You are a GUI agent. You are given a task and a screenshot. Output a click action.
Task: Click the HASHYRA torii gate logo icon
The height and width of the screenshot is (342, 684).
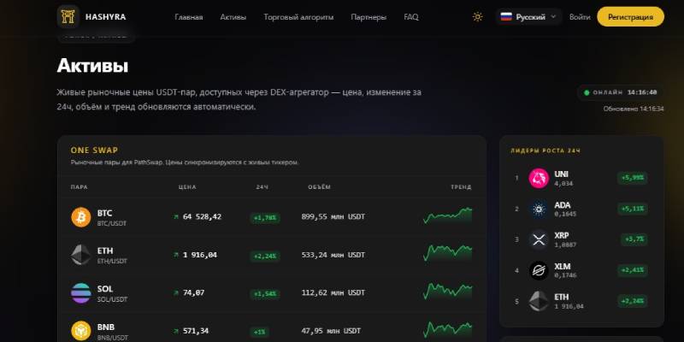click(x=68, y=16)
